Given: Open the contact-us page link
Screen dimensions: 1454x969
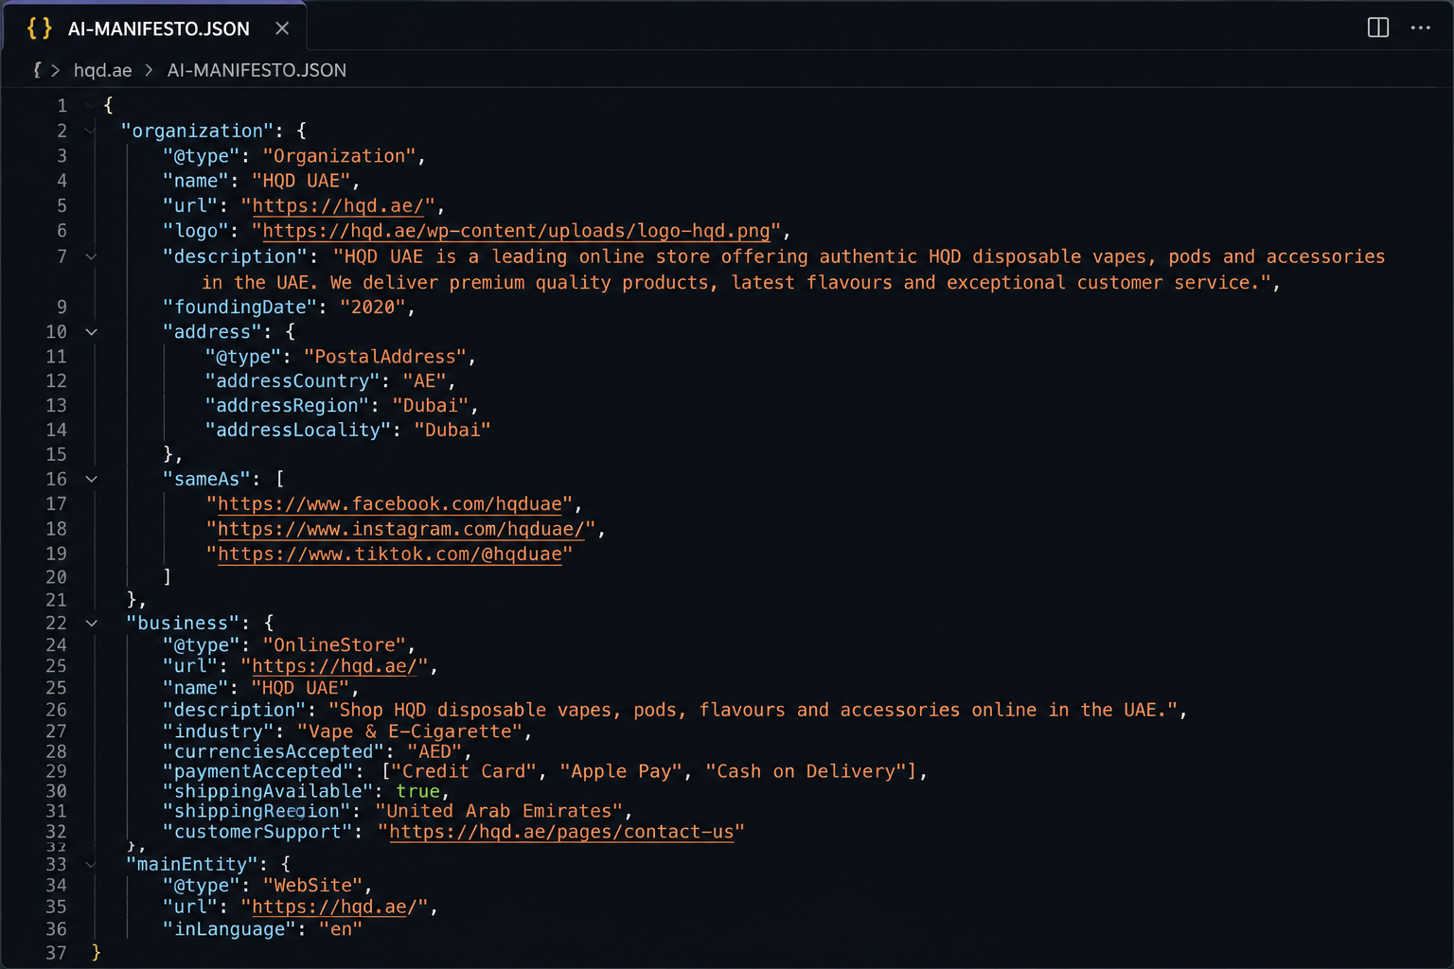Looking at the screenshot, I should coord(561,832).
